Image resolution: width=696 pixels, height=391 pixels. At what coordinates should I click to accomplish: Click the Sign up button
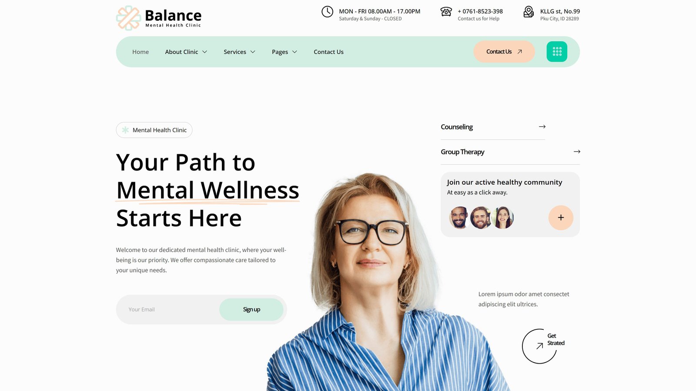[251, 309]
